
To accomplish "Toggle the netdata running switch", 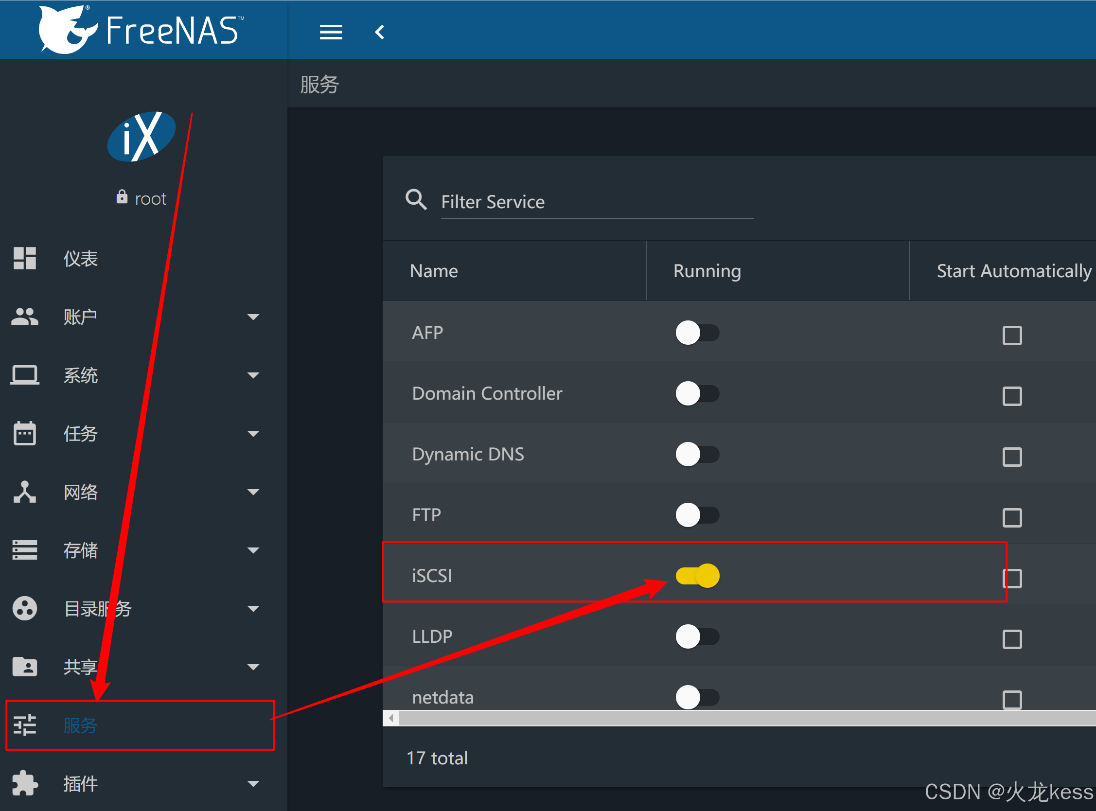I will click(697, 697).
